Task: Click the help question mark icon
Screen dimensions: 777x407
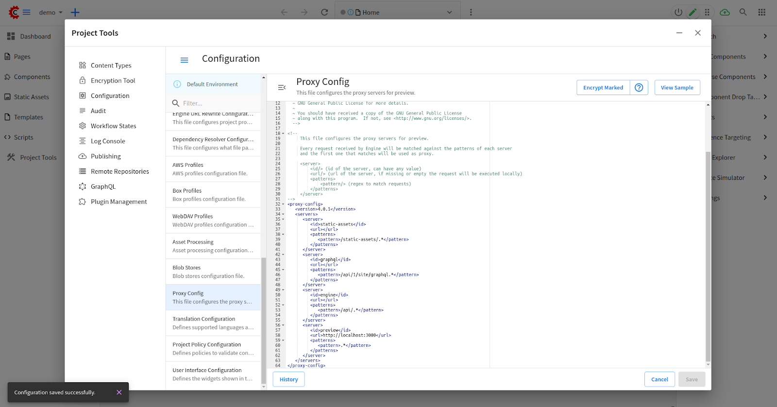Action: (639, 88)
